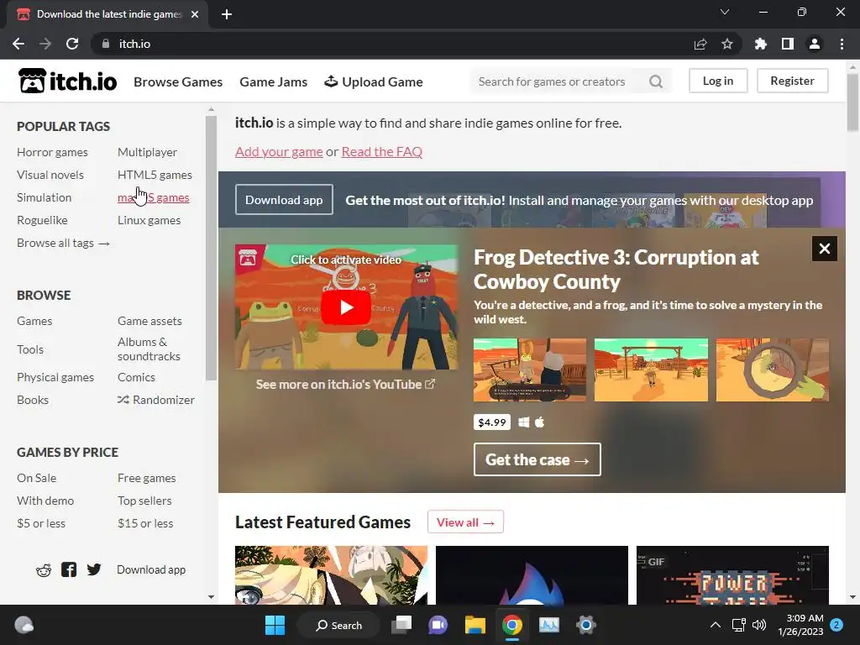Click the Chrome taskbar icon

point(511,625)
